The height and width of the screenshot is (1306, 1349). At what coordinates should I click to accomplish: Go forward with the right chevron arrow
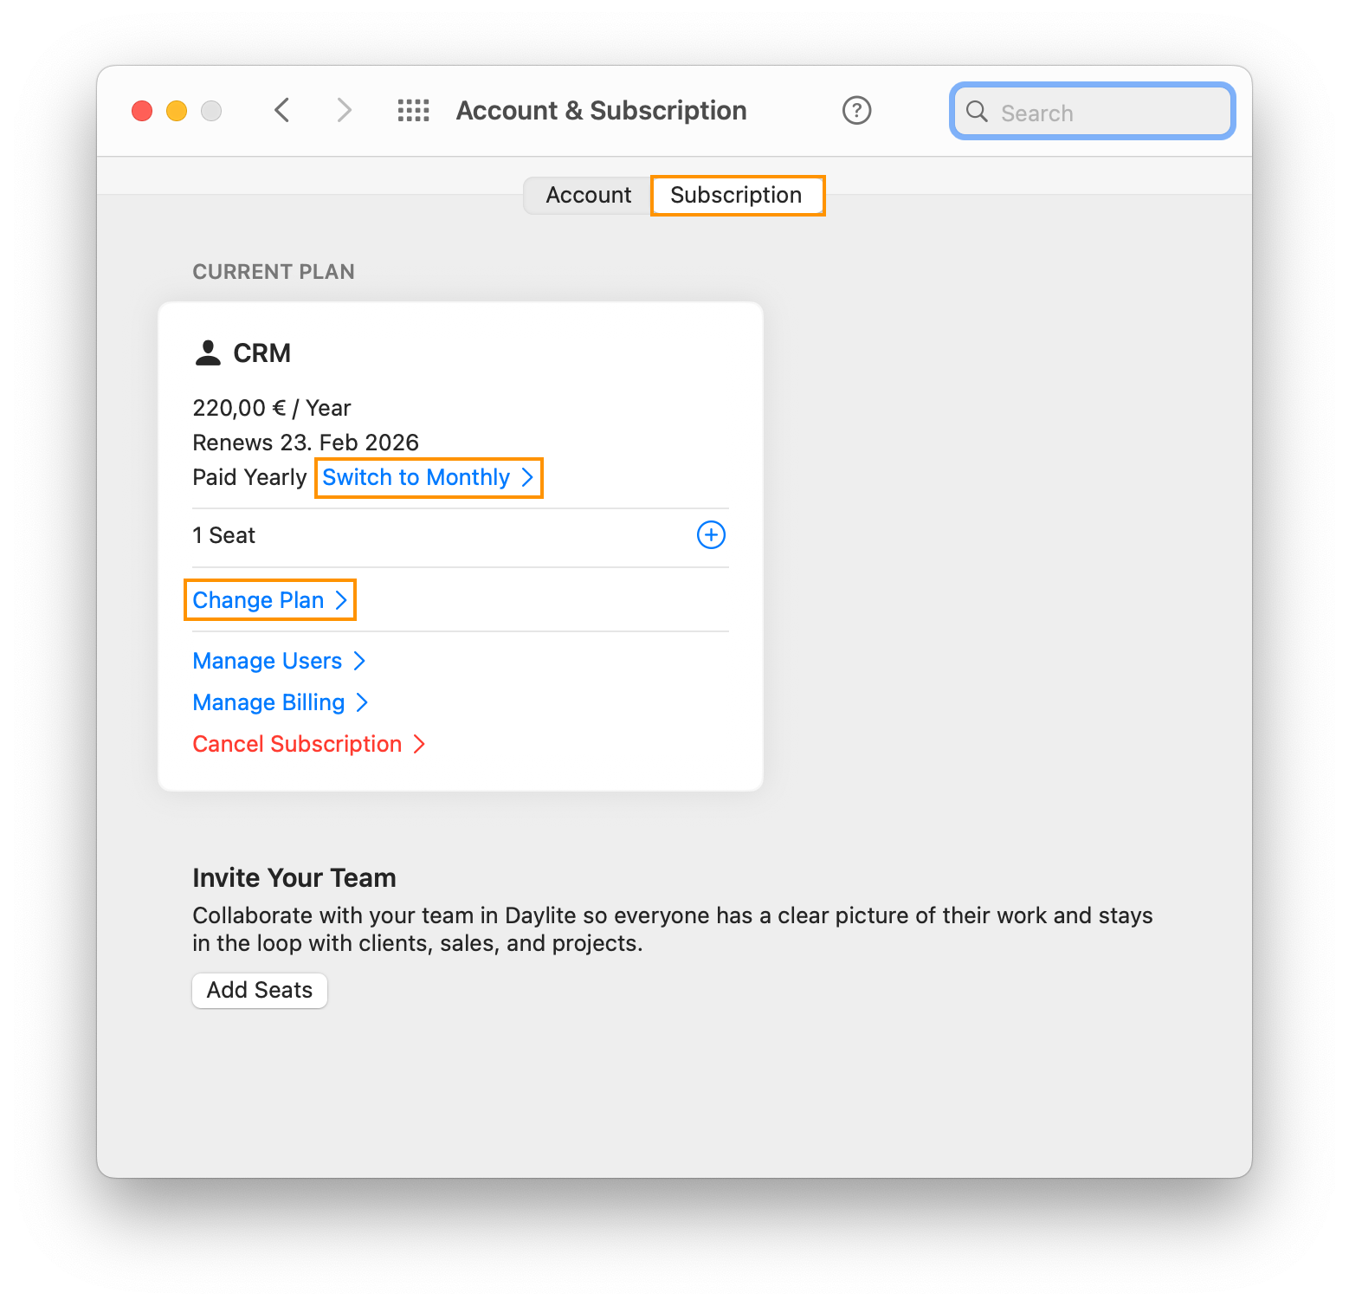(x=344, y=111)
